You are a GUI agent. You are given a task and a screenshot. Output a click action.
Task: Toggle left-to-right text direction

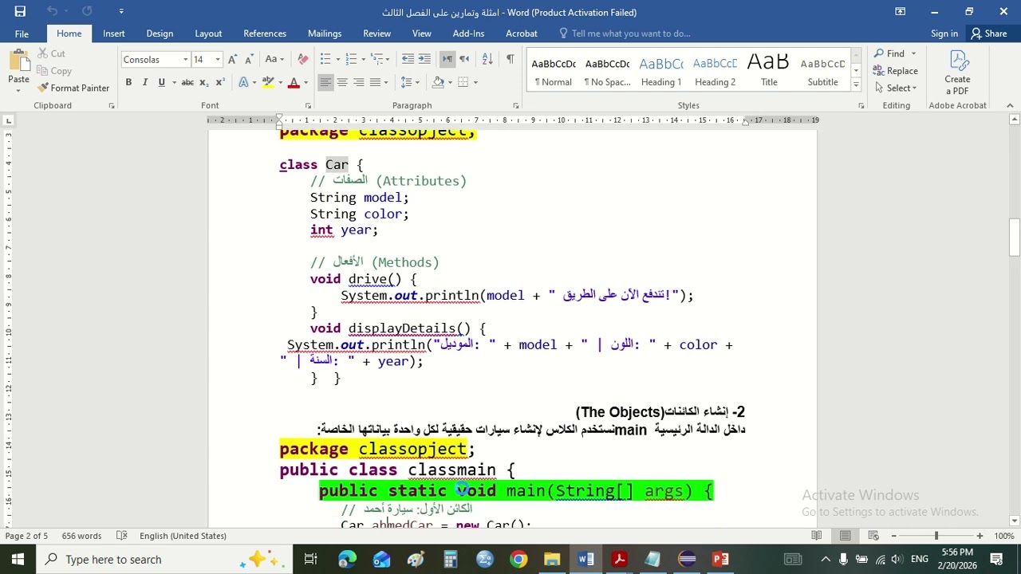point(447,59)
